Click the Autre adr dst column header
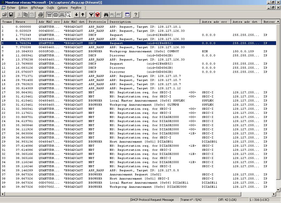 [x=246, y=22]
